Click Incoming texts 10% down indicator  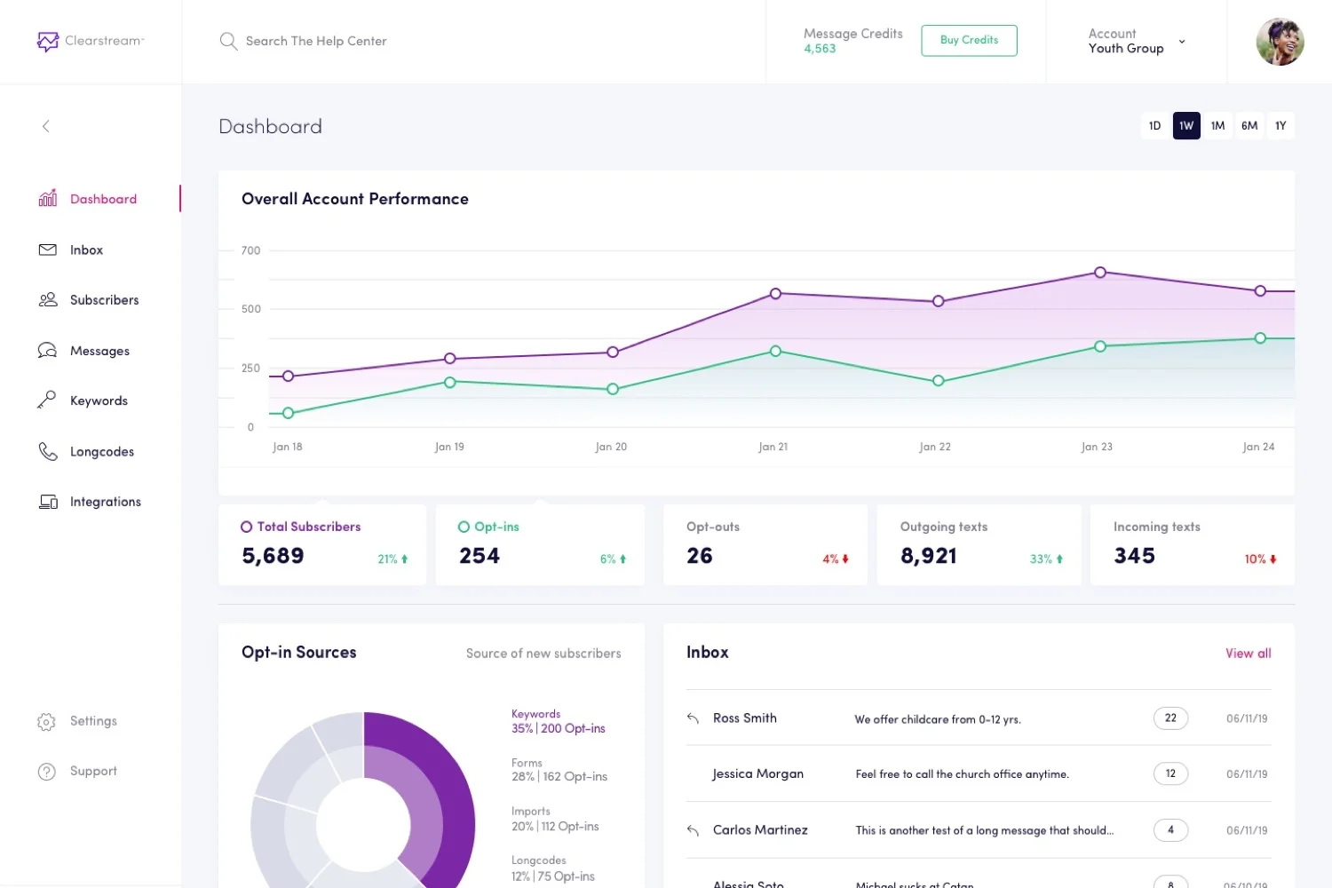[1260, 559]
